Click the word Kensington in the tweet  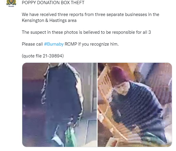[x=33, y=20]
